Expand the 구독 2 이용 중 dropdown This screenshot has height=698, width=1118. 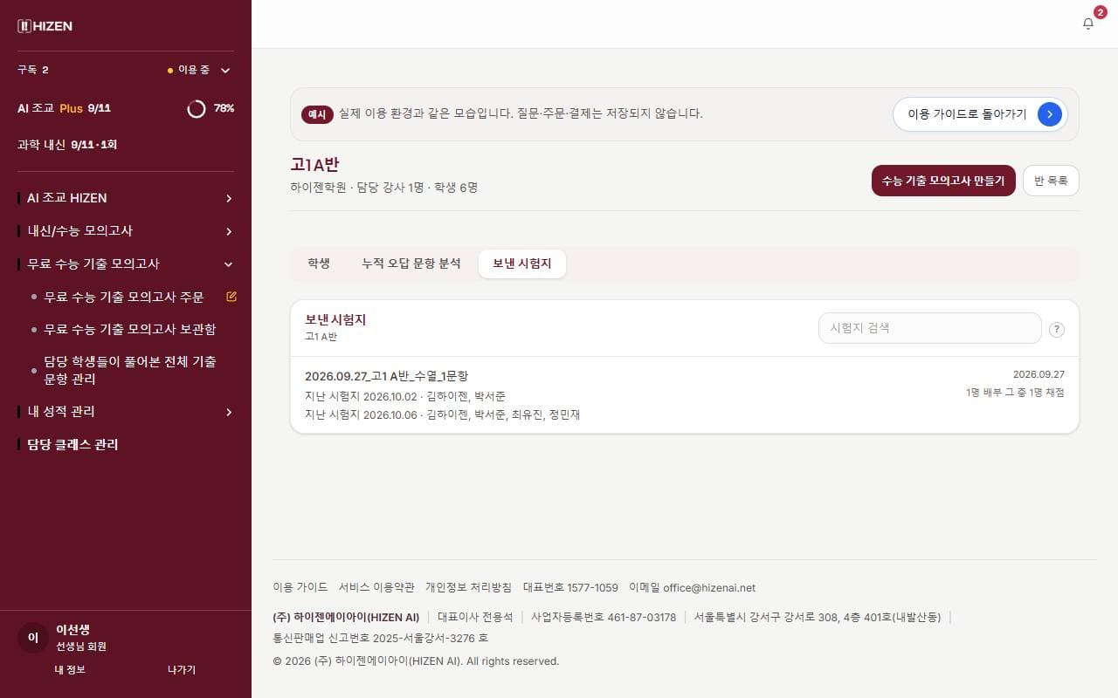tap(126, 70)
